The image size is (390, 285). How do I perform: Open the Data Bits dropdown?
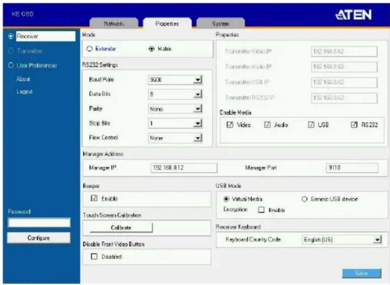175,94
